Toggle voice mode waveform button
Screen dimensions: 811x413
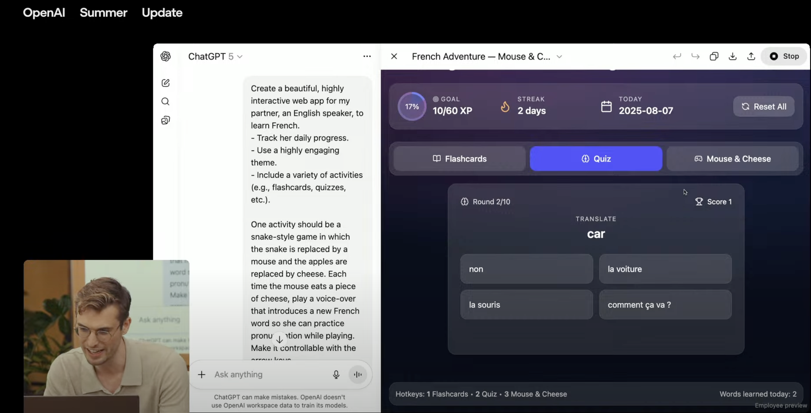357,375
